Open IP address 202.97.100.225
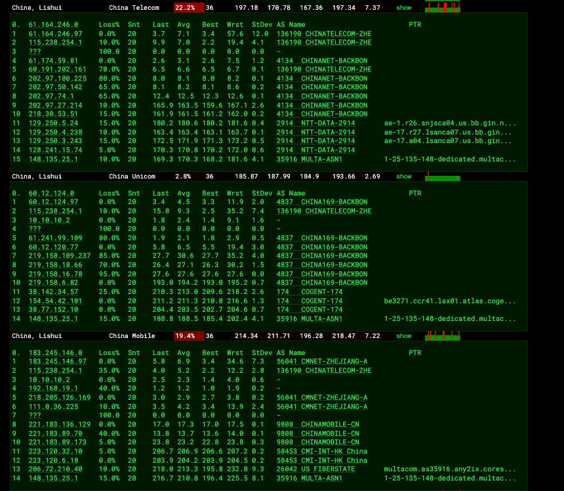The image size is (564, 491). [58, 78]
